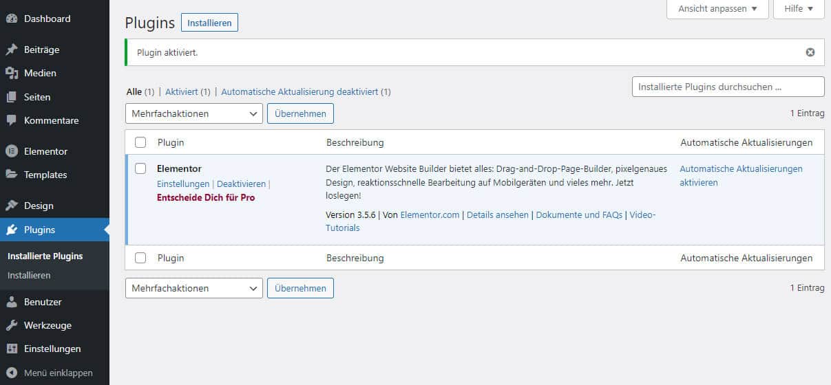Click the Installieren button next to Plugins heading
The height and width of the screenshot is (385, 831).
pos(209,23)
